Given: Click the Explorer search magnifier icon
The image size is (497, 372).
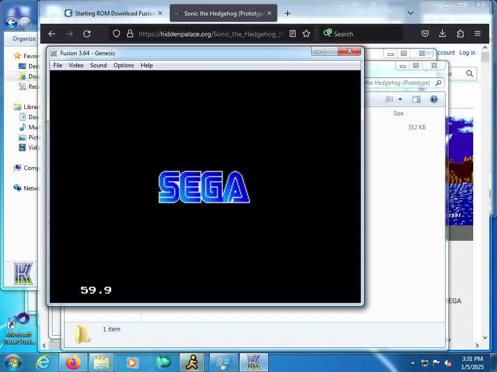Looking at the screenshot, I should tap(438, 83).
